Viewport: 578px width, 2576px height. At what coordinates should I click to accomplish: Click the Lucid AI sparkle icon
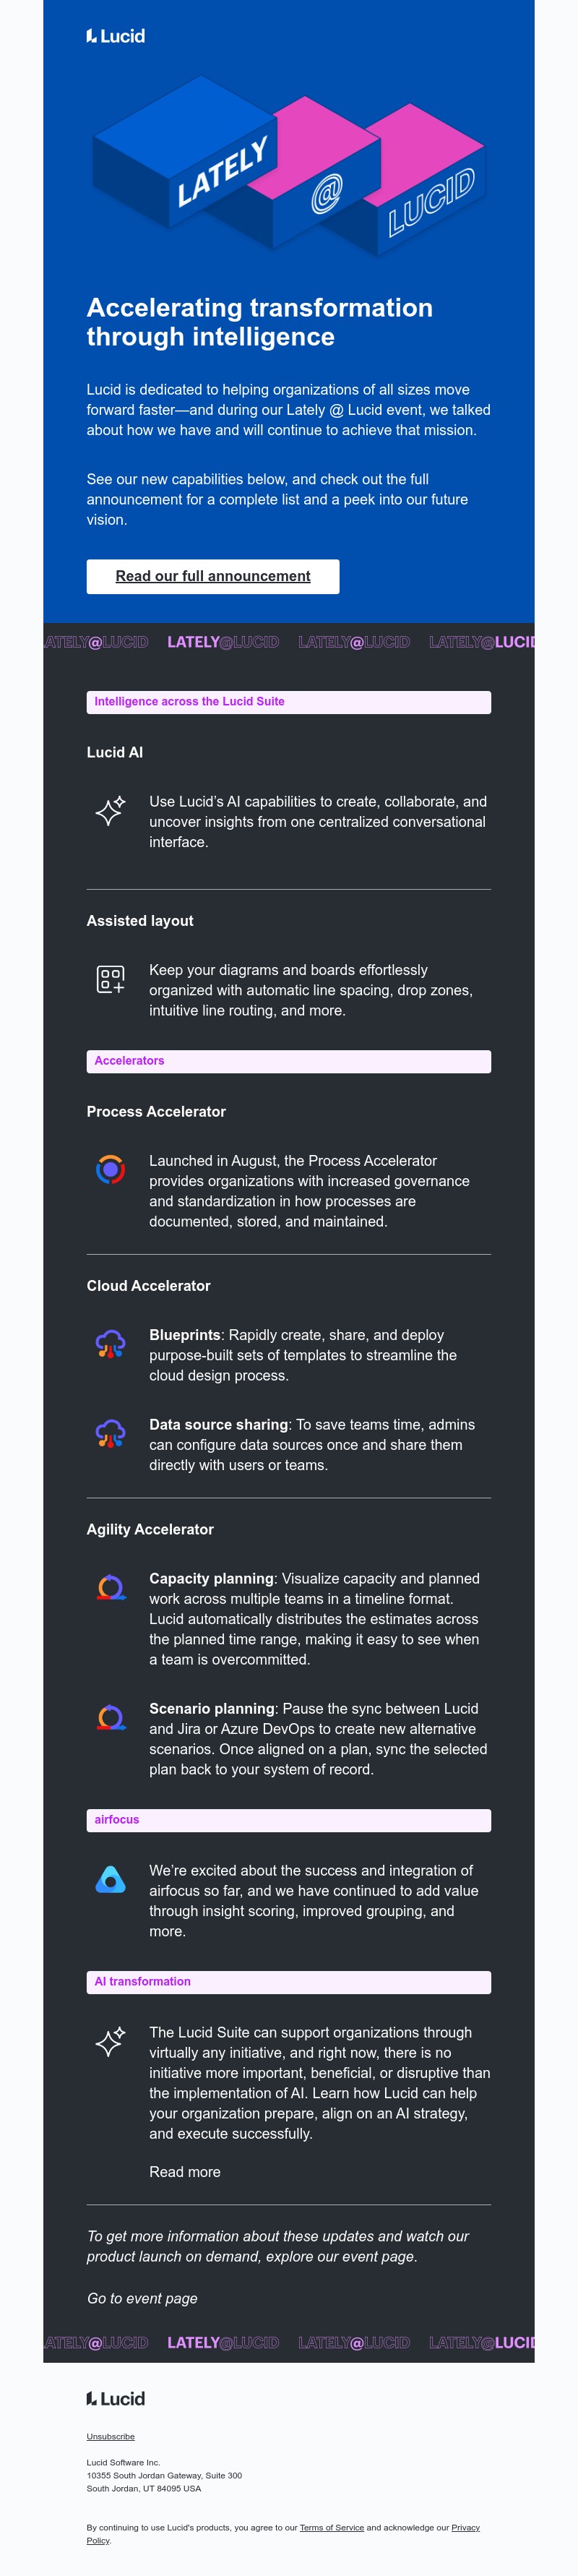pos(110,810)
